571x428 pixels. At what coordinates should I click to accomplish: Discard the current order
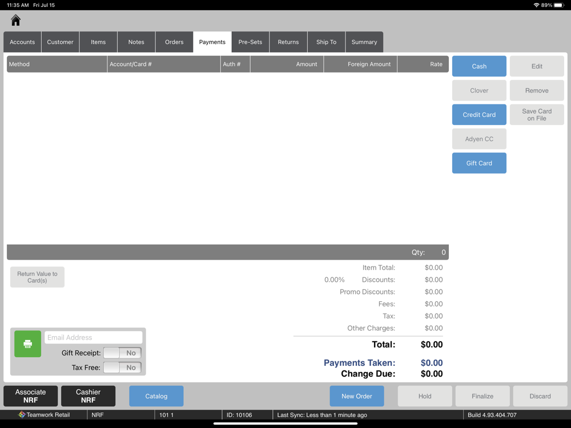click(x=540, y=396)
